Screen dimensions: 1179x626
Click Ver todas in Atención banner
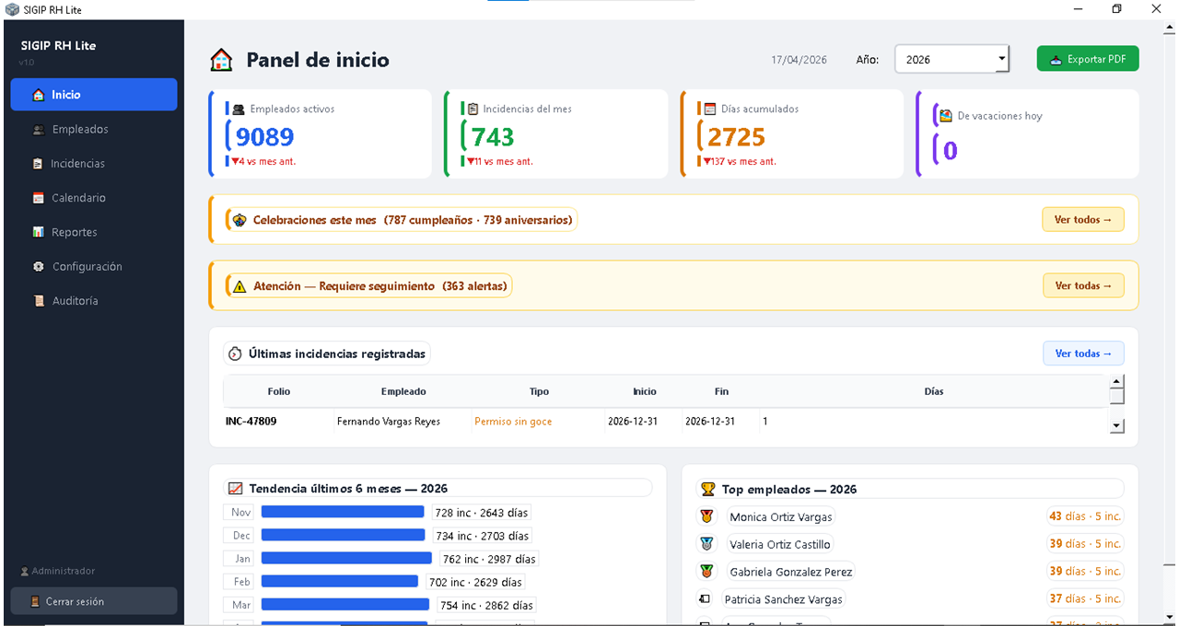[x=1083, y=286]
